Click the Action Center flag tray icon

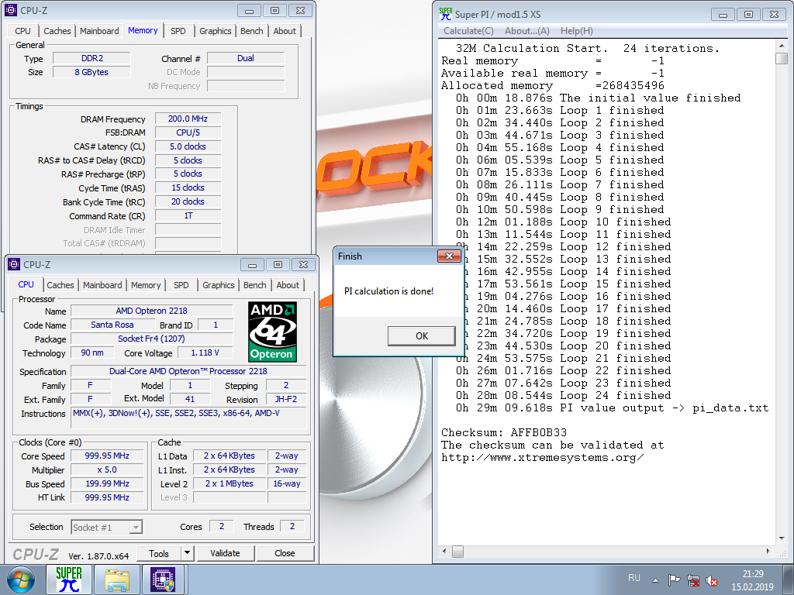[x=674, y=580]
